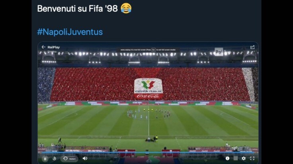Click the center circle of the pitch
This screenshot has height=164, width=293.
tap(148, 114)
